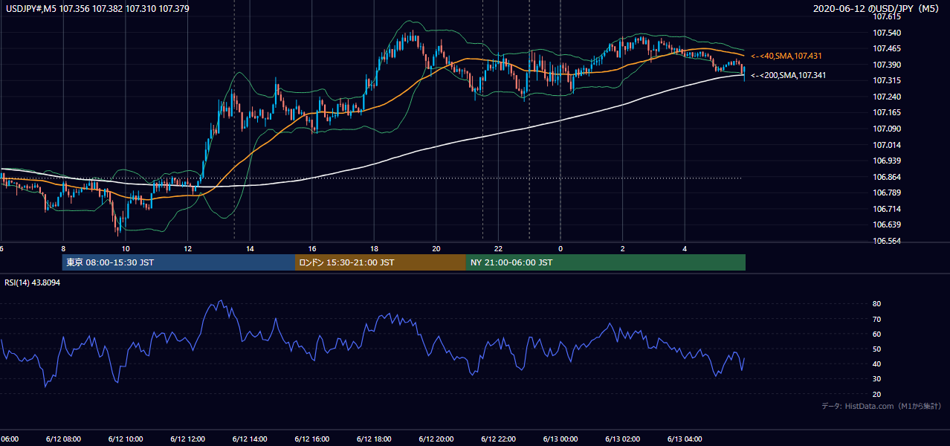Image resolution: width=950 pixels, height=446 pixels.
Task: Click the 6/13 02:00 date label
Action: (x=622, y=439)
